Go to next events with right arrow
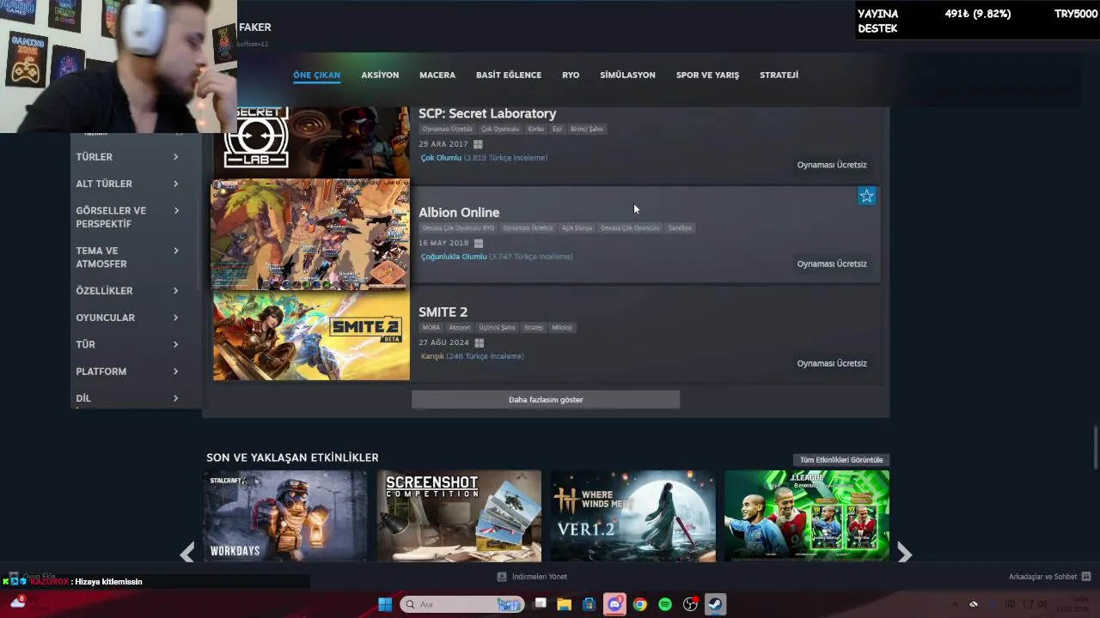The width and height of the screenshot is (1100, 618). coord(904,554)
